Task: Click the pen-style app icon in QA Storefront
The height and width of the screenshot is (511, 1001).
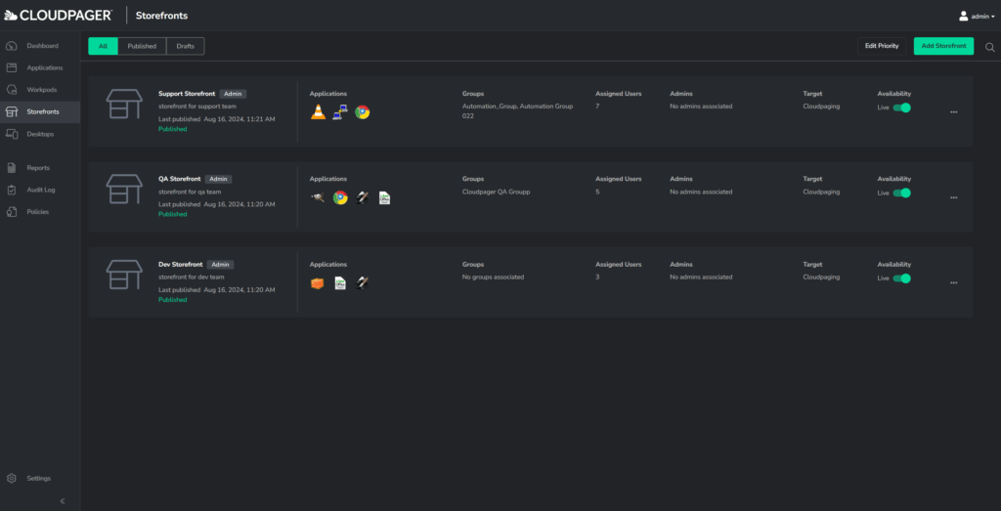Action: 362,197
